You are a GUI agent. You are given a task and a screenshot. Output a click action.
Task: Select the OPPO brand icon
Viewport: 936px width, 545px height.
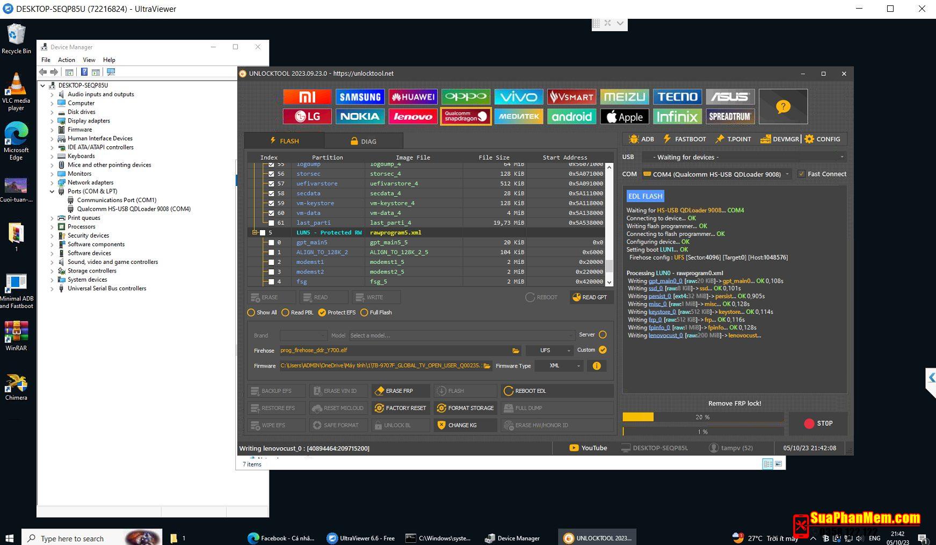(466, 97)
